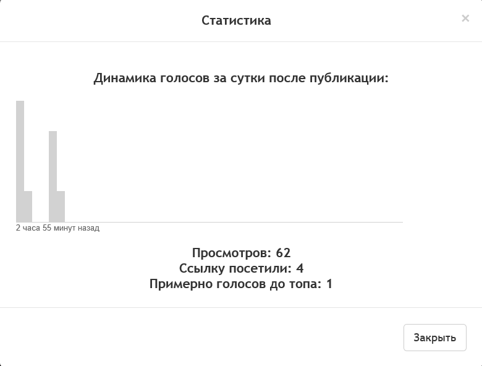This screenshot has height=366, width=482.
Task: Click the "Динамика голосов за сутки" heading
Action: point(240,79)
